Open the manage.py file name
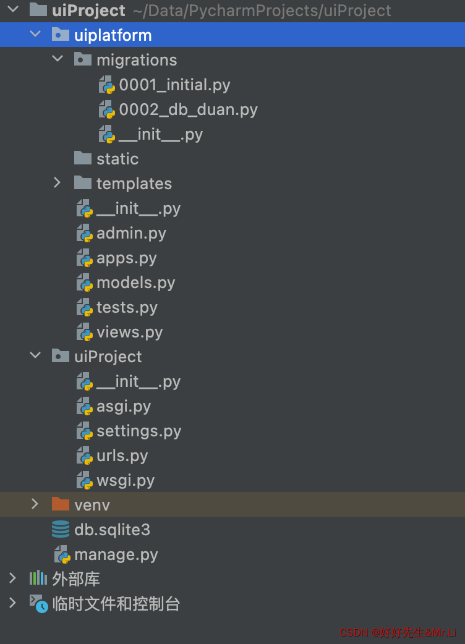 pyautogui.click(x=116, y=555)
